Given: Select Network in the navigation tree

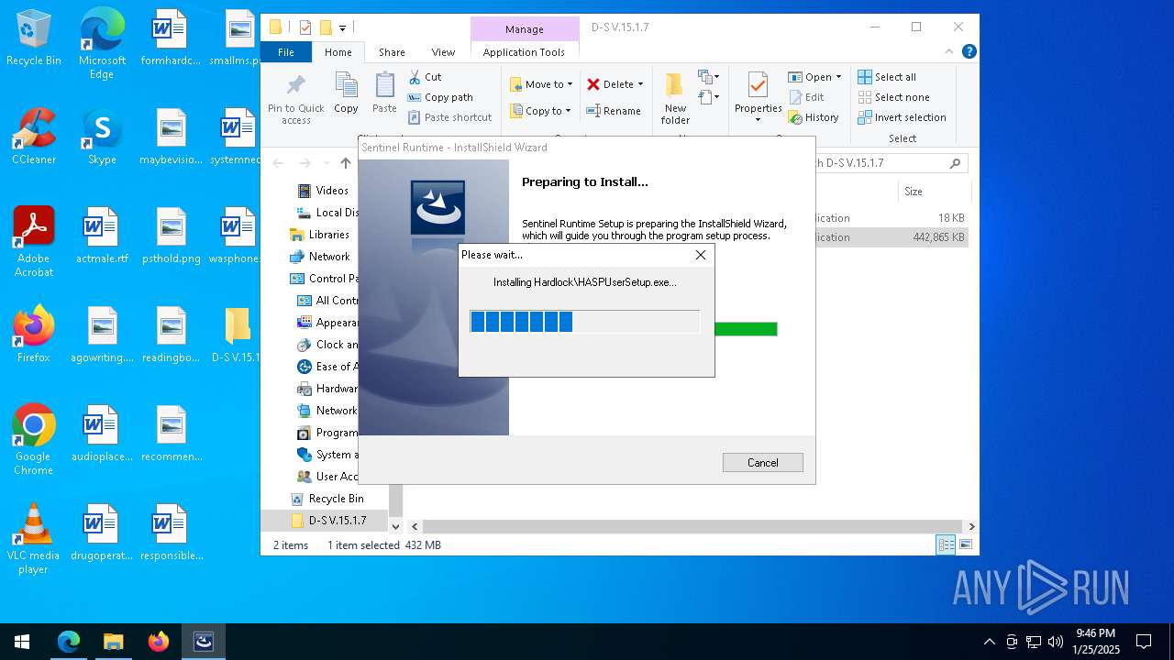Looking at the screenshot, I should (320, 257).
